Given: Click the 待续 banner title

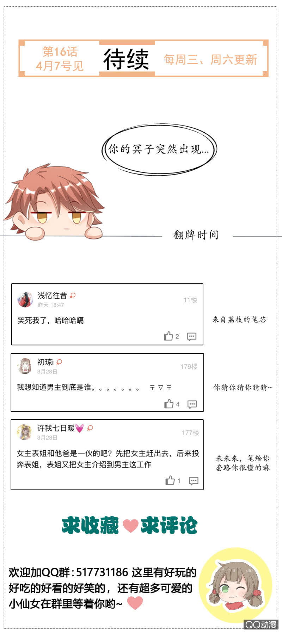Looking at the screenshot, I should click(x=126, y=59).
